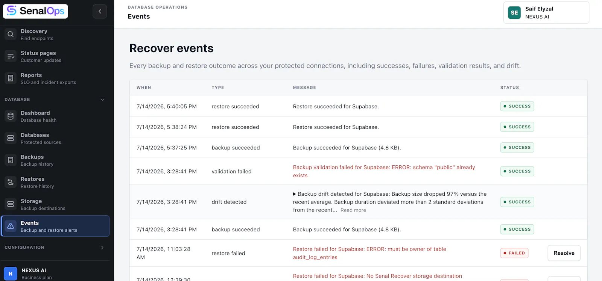Click the Reports document icon
602x281 pixels.
11,79
